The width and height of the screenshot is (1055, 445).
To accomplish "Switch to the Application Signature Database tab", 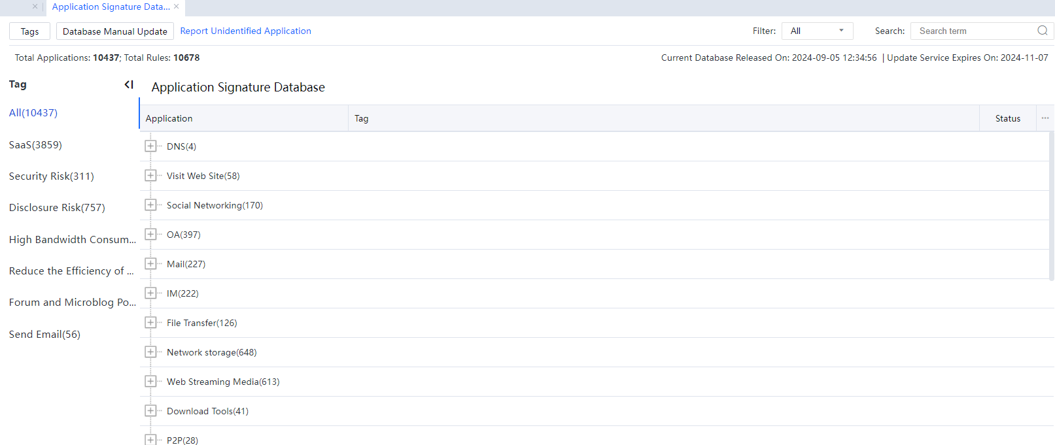I will point(111,7).
